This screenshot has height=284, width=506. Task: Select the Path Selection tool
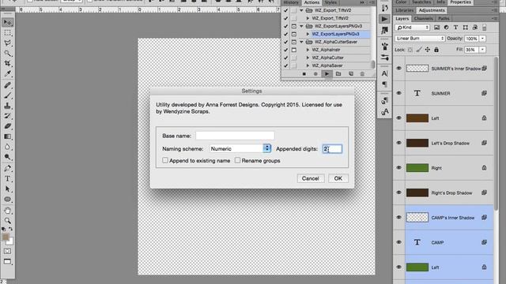pyautogui.click(x=7, y=189)
